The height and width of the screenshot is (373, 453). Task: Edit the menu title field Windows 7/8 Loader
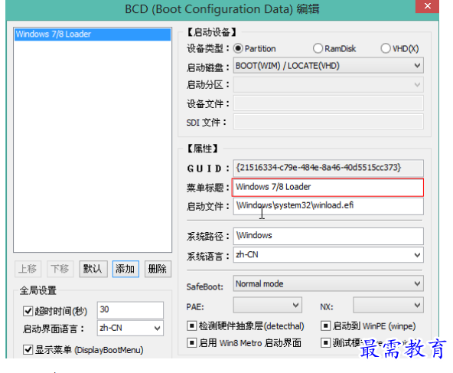pos(328,188)
